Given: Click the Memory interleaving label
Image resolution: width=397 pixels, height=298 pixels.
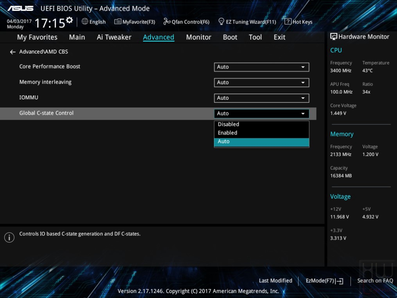Looking at the screenshot, I should (x=45, y=82).
